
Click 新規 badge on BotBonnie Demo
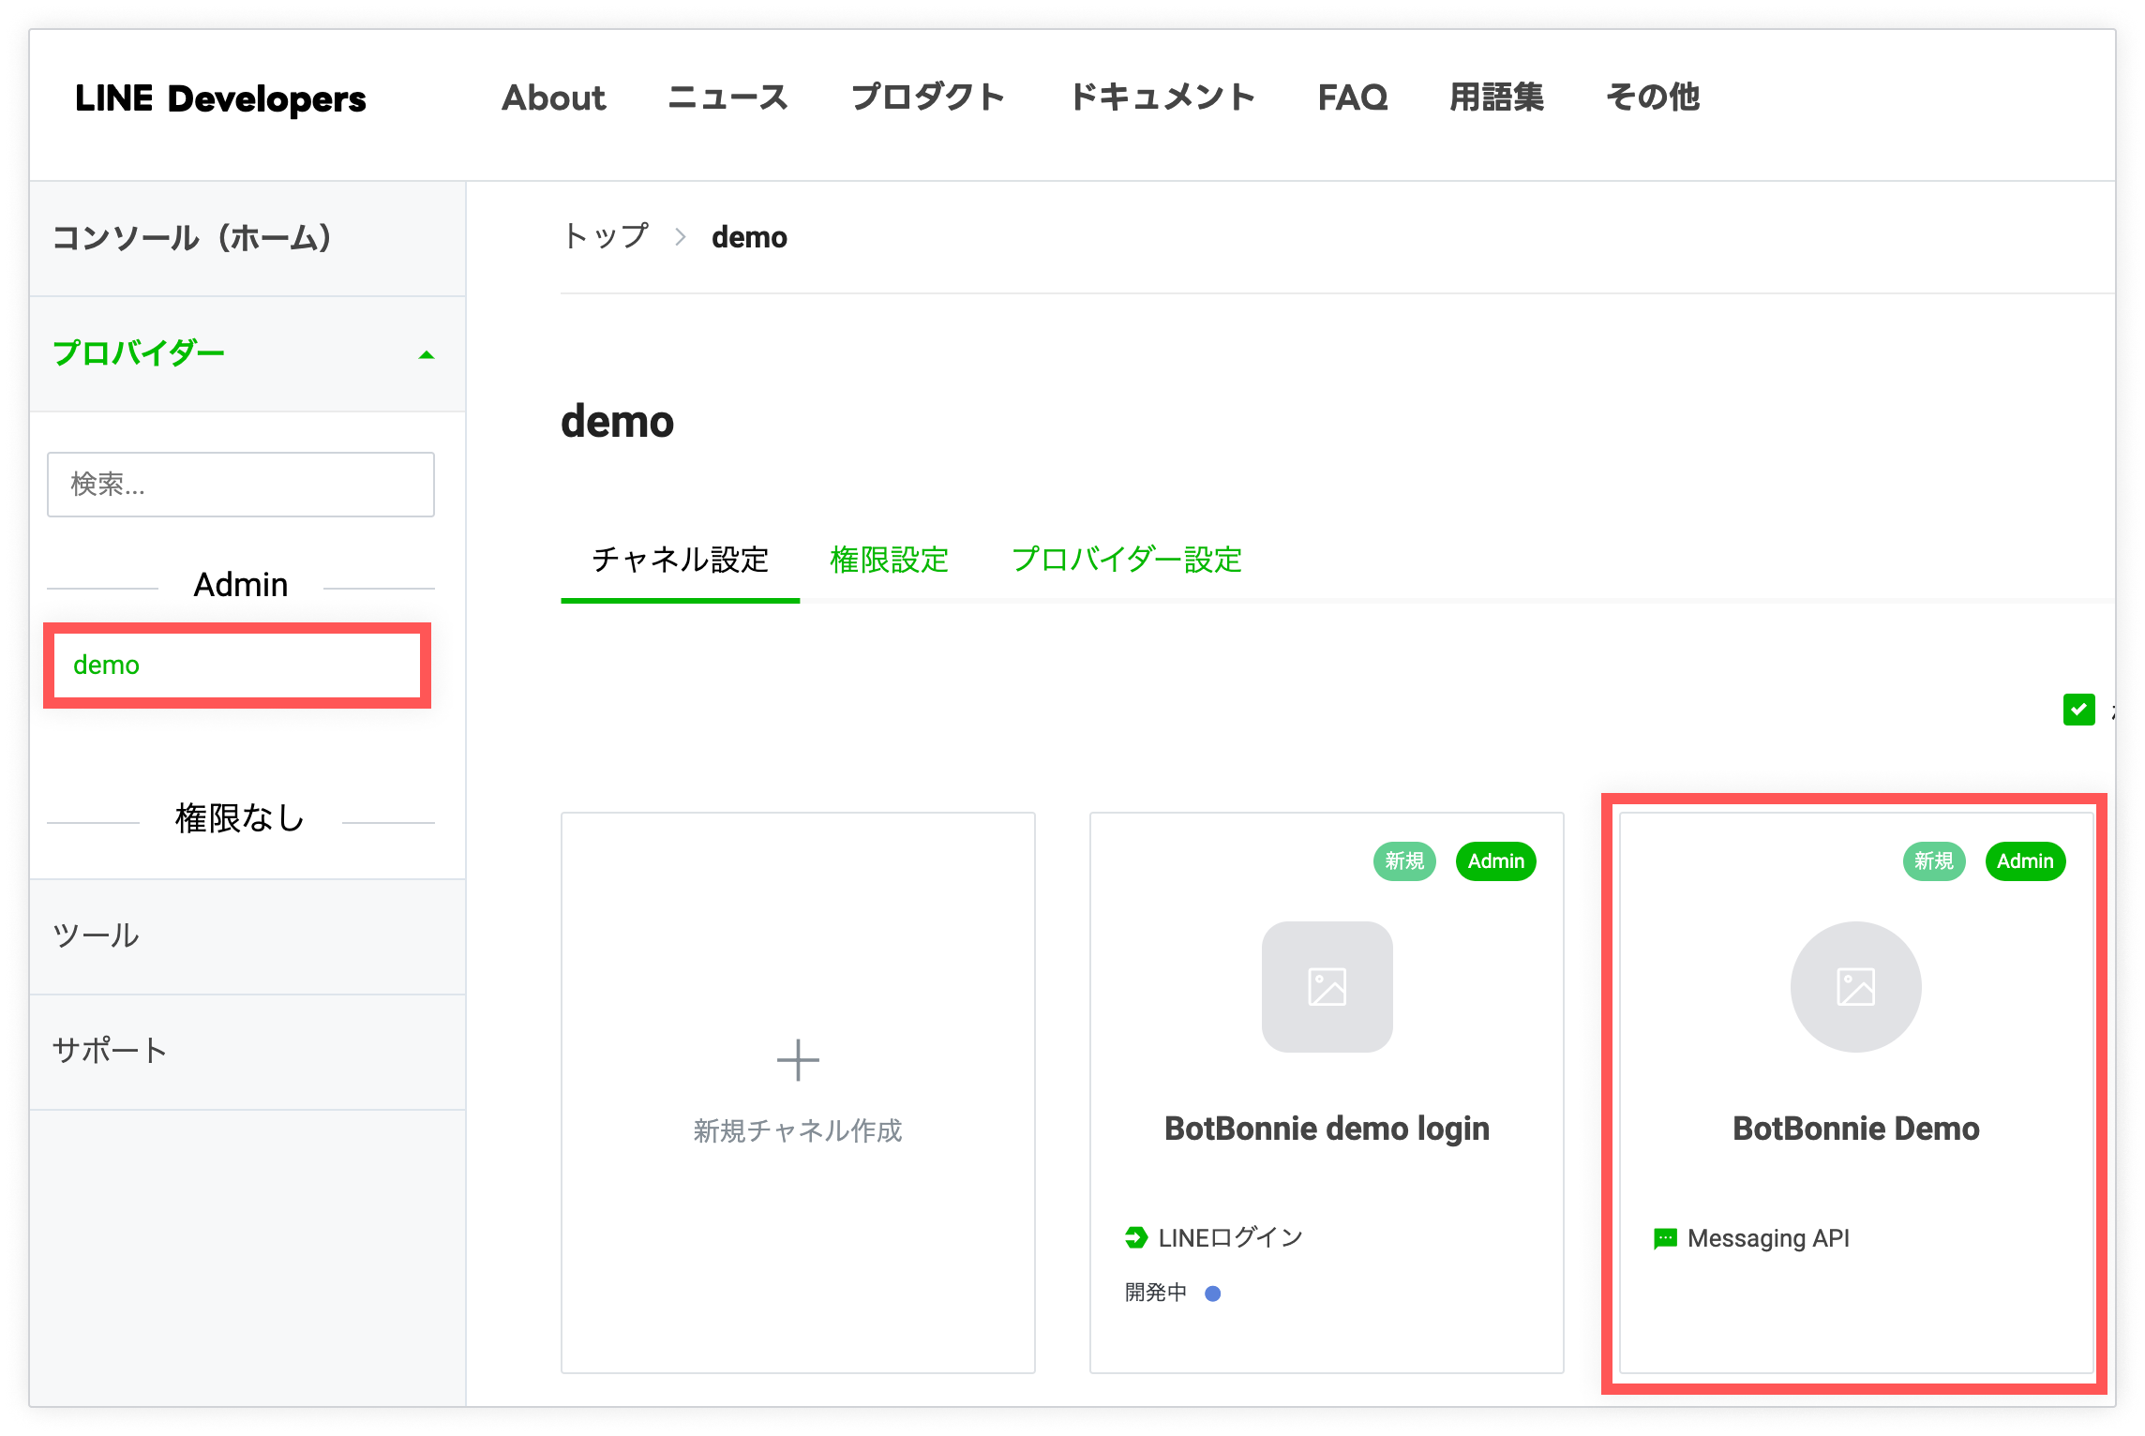tap(1933, 861)
